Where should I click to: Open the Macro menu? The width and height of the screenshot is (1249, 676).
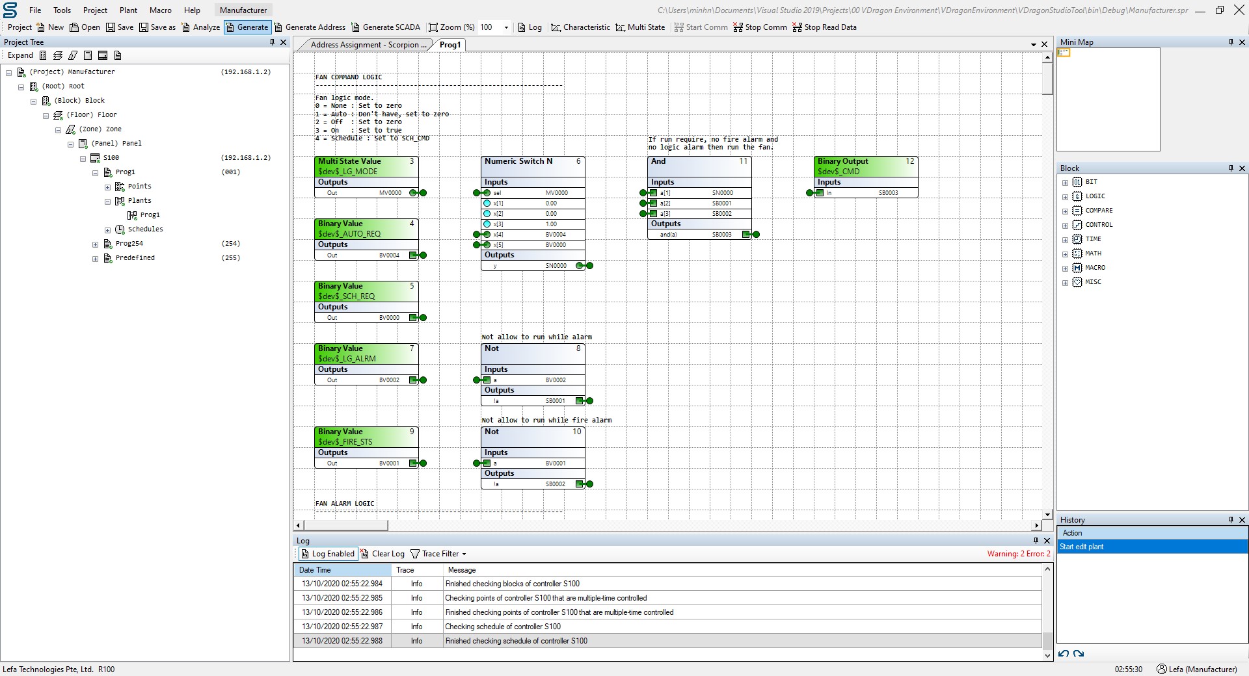(x=160, y=10)
